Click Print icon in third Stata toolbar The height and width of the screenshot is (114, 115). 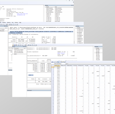click(16, 45)
